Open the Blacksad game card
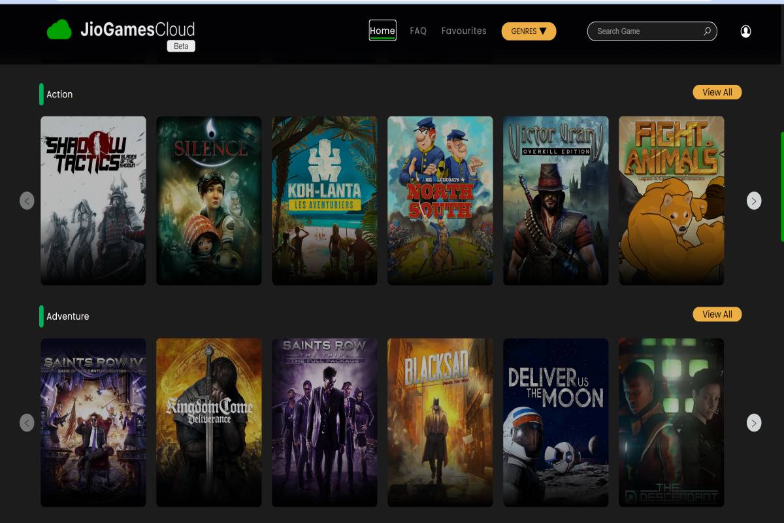The height and width of the screenshot is (523, 784). point(440,422)
